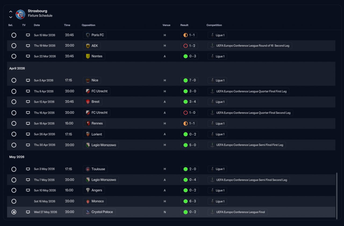Select the radio button for the Nice fixture
Viewport: 344px width, 226px height.
[x=14, y=80]
